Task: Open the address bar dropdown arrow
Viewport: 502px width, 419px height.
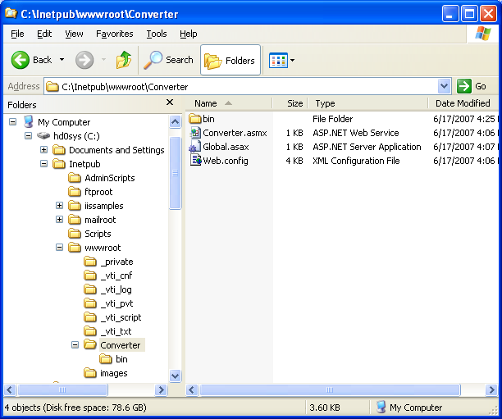Action: pos(444,86)
